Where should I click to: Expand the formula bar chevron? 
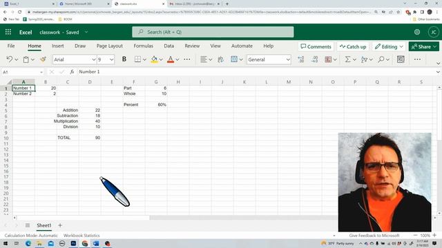pyautogui.click(x=438, y=72)
